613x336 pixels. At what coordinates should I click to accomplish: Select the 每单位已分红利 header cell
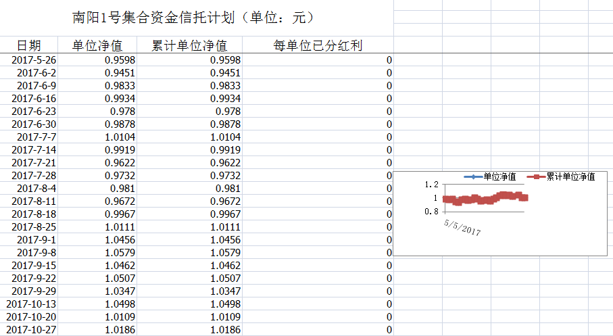318,46
